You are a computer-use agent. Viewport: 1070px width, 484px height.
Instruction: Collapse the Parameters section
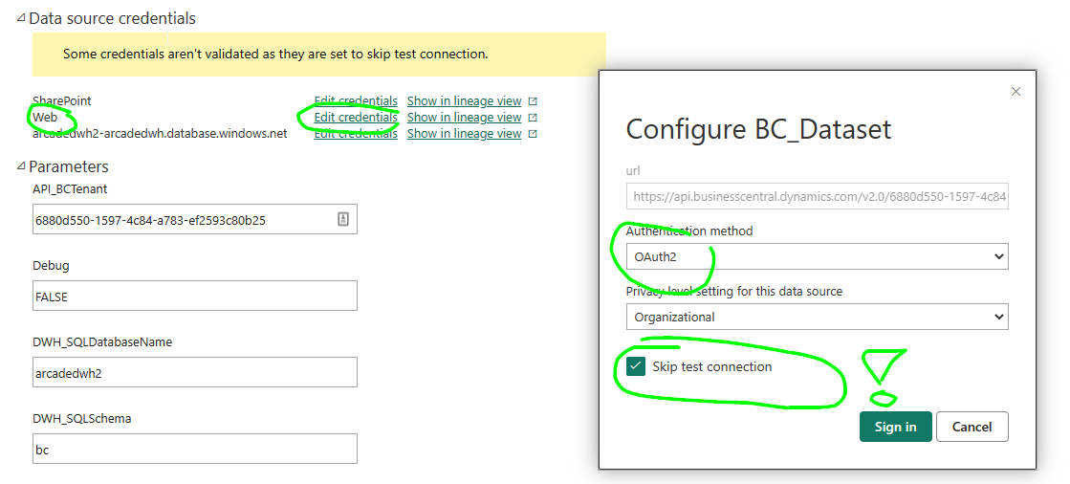click(x=22, y=166)
